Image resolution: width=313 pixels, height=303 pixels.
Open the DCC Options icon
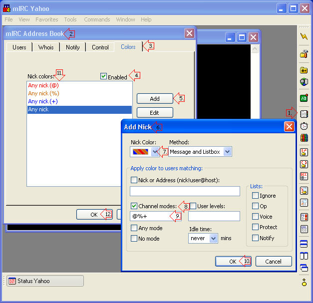pyautogui.click(x=304, y=176)
